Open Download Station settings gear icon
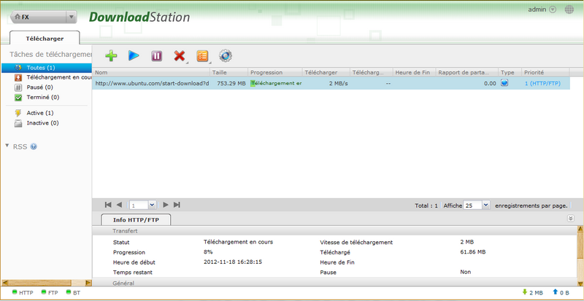This screenshot has height=301, width=584. pos(226,56)
